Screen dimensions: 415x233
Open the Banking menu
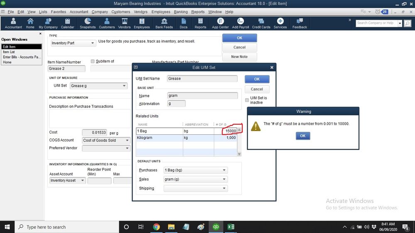point(181,12)
